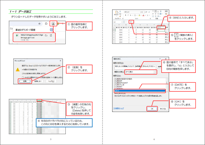Toggle Bold formatting in ribbon
The image size is (205, 145).
point(126,15)
